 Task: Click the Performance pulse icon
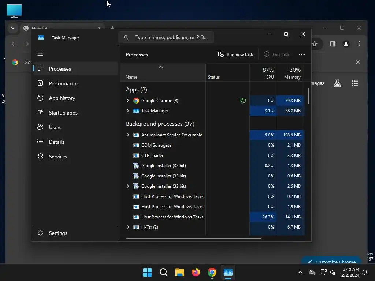tap(40, 83)
